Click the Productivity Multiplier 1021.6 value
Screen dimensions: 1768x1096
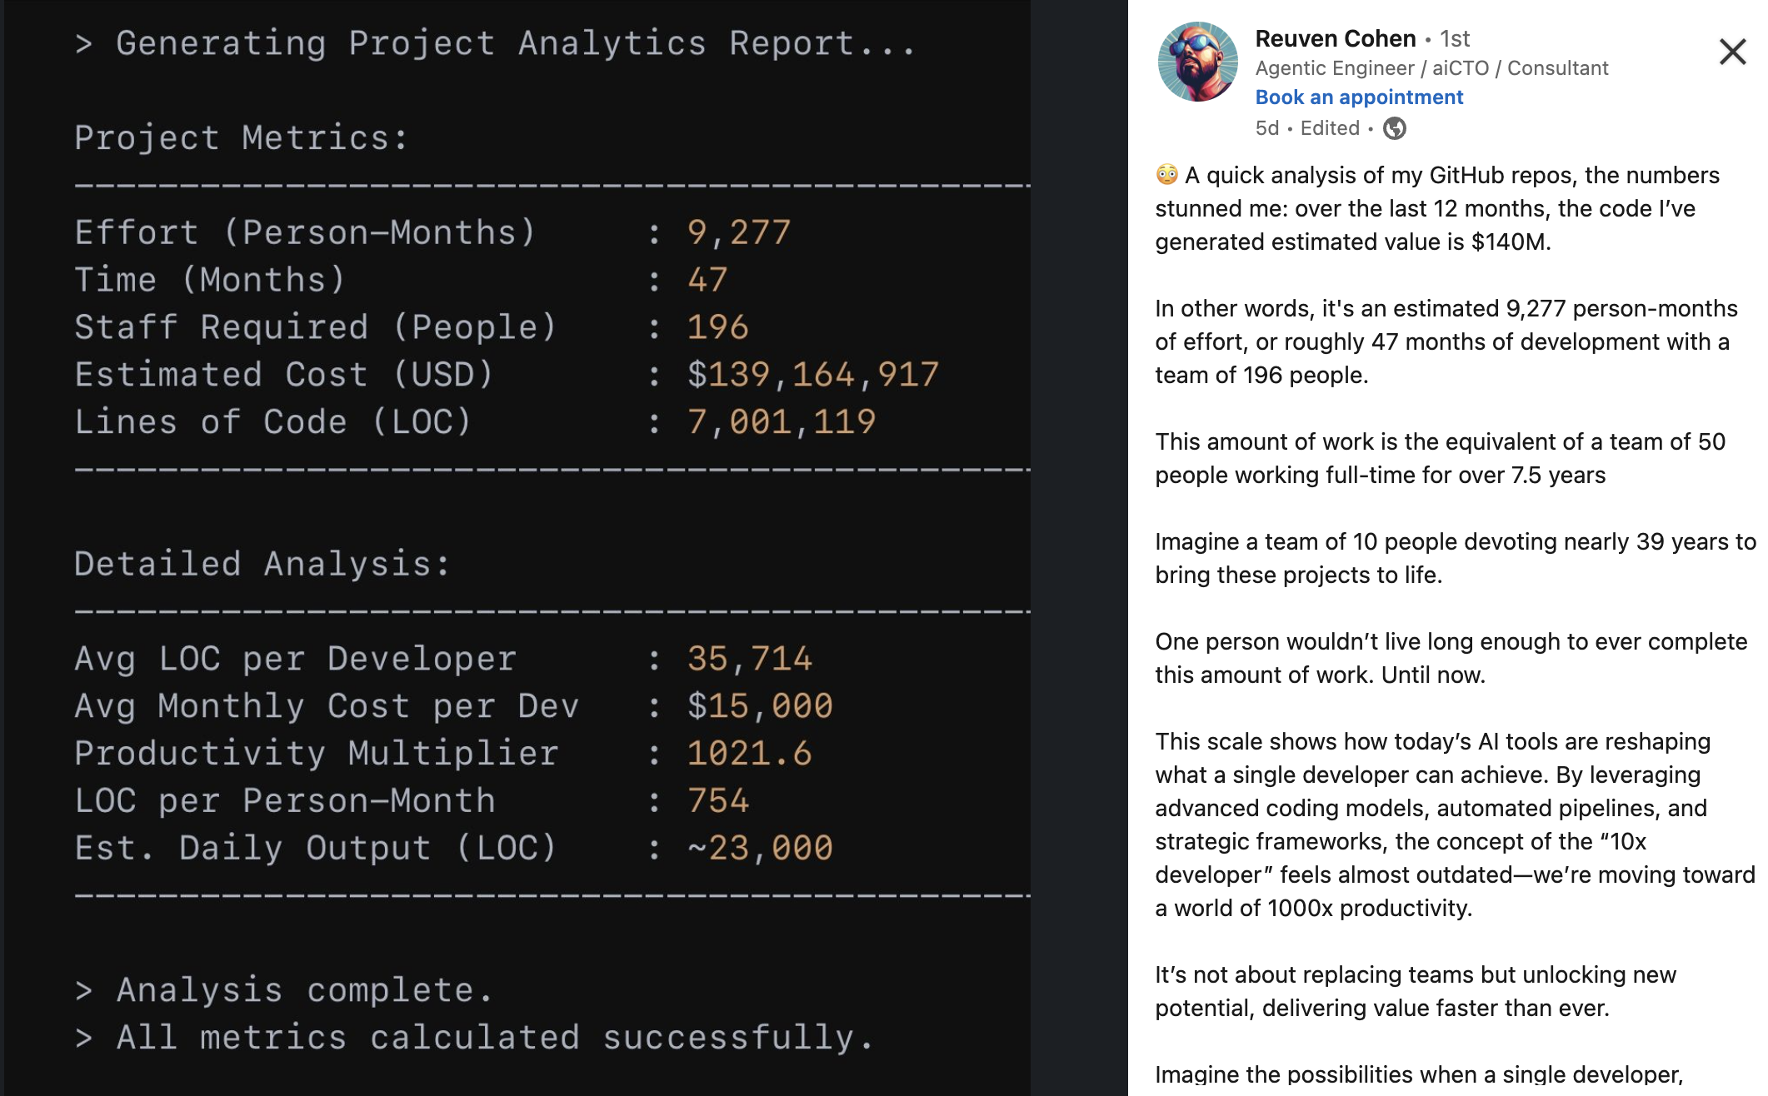point(749,754)
